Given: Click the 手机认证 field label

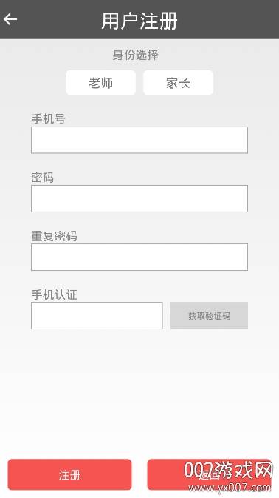Looking at the screenshot, I should [54, 295].
